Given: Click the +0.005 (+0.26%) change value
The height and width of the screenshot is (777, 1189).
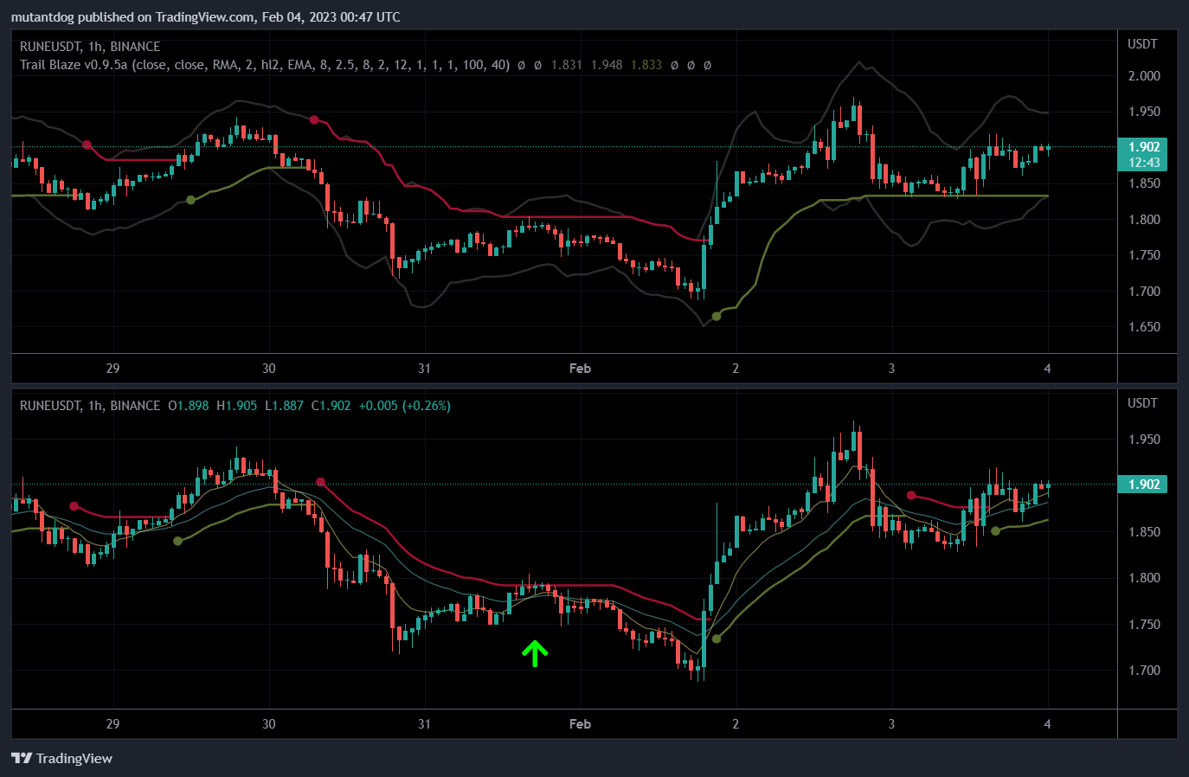Looking at the screenshot, I should click(x=405, y=406).
